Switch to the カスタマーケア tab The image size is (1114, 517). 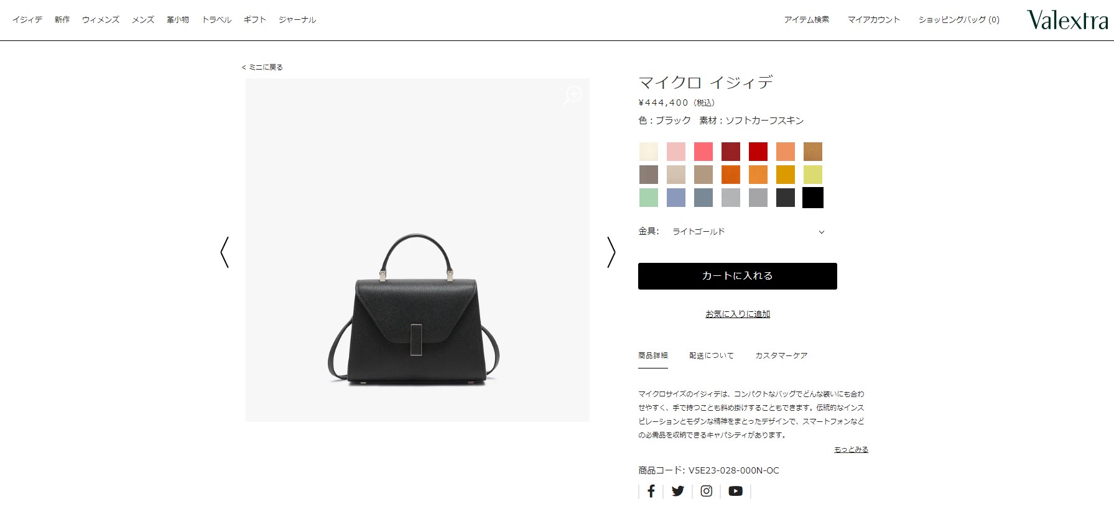point(781,355)
